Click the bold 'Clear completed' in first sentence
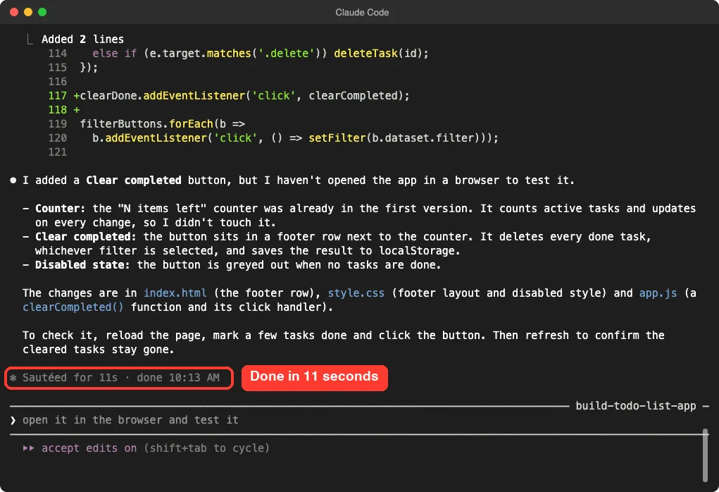 click(133, 180)
